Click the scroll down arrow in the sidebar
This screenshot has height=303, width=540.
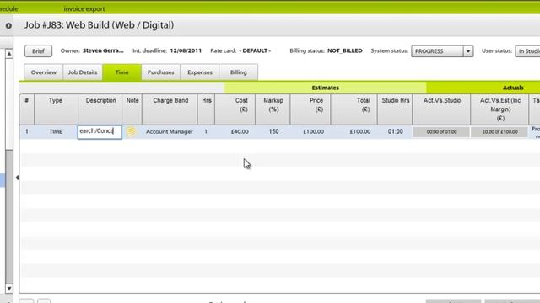pyautogui.click(x=9, y=289)
